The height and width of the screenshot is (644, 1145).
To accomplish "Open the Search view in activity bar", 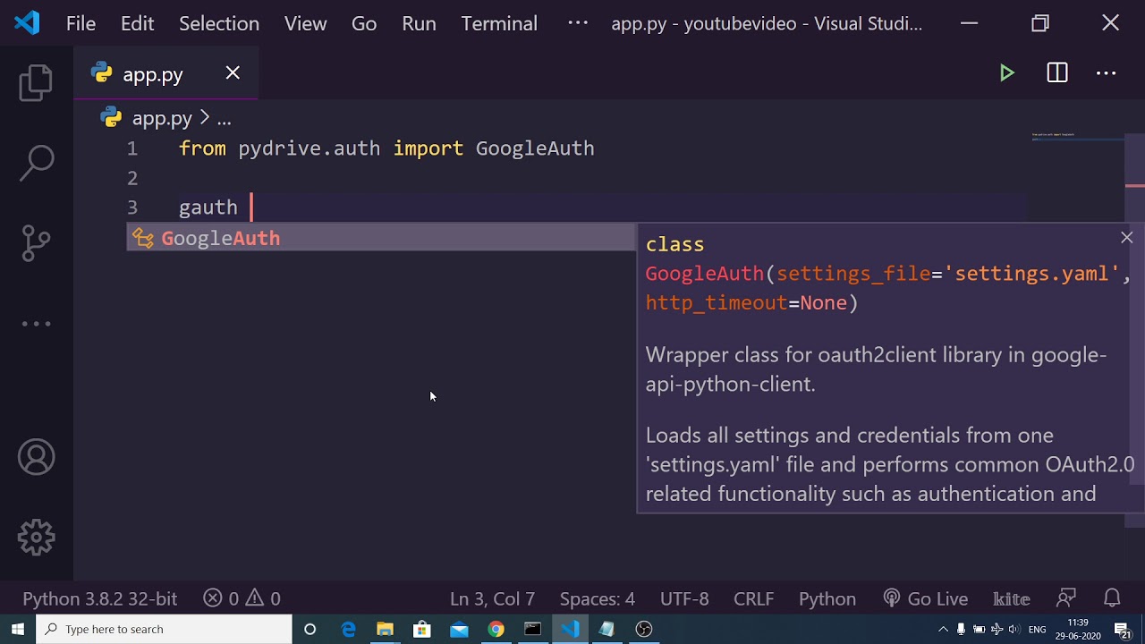I will click(x=37, y=163).
